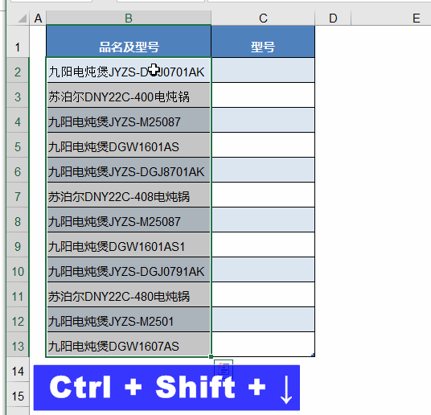Select column B header
Viewport: 431px width, 415px height.
(129, 18)
